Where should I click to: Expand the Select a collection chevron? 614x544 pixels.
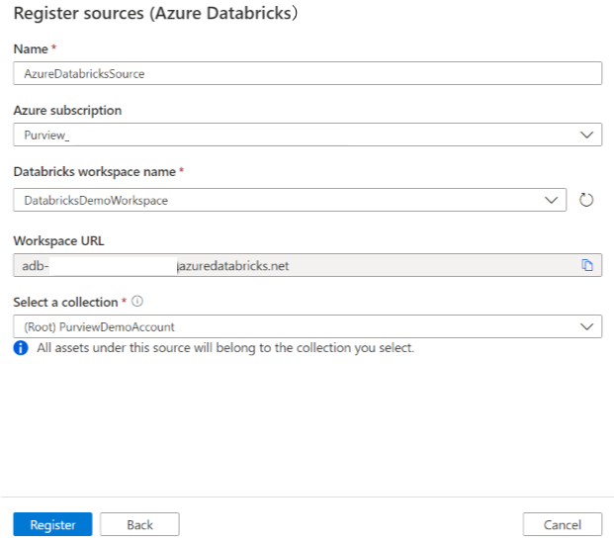[586, 326]
